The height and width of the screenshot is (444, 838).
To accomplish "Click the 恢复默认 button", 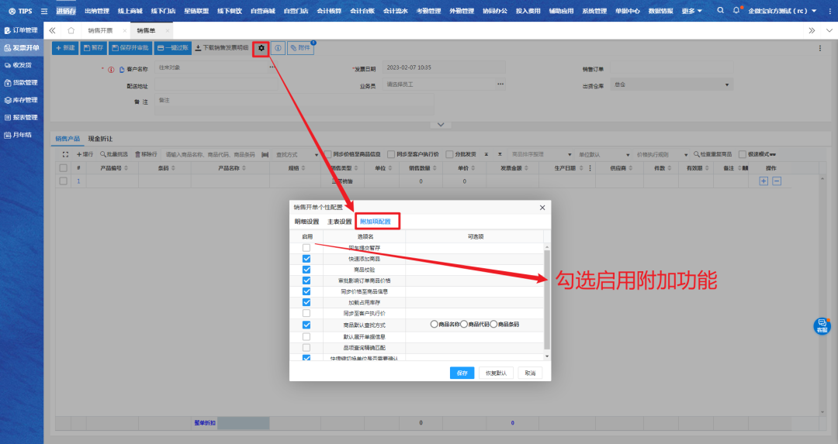I will click(496, 373).
